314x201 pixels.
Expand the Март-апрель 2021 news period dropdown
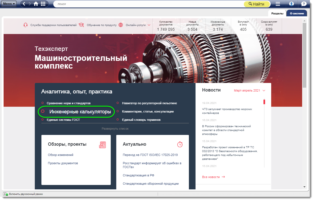[250, 91]
